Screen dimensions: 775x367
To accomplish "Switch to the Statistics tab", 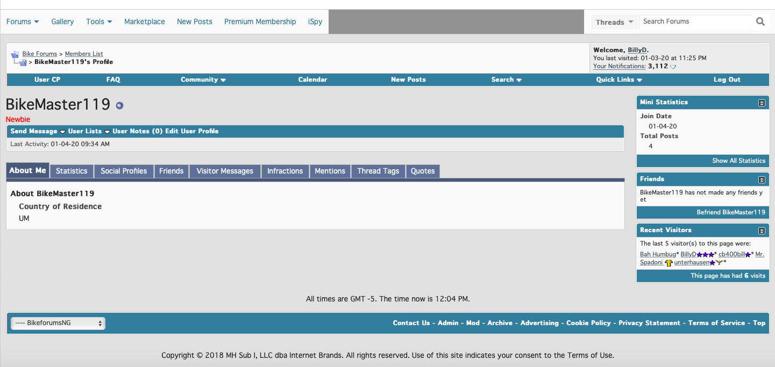I will pyautogui.click(x=72, y=171).
